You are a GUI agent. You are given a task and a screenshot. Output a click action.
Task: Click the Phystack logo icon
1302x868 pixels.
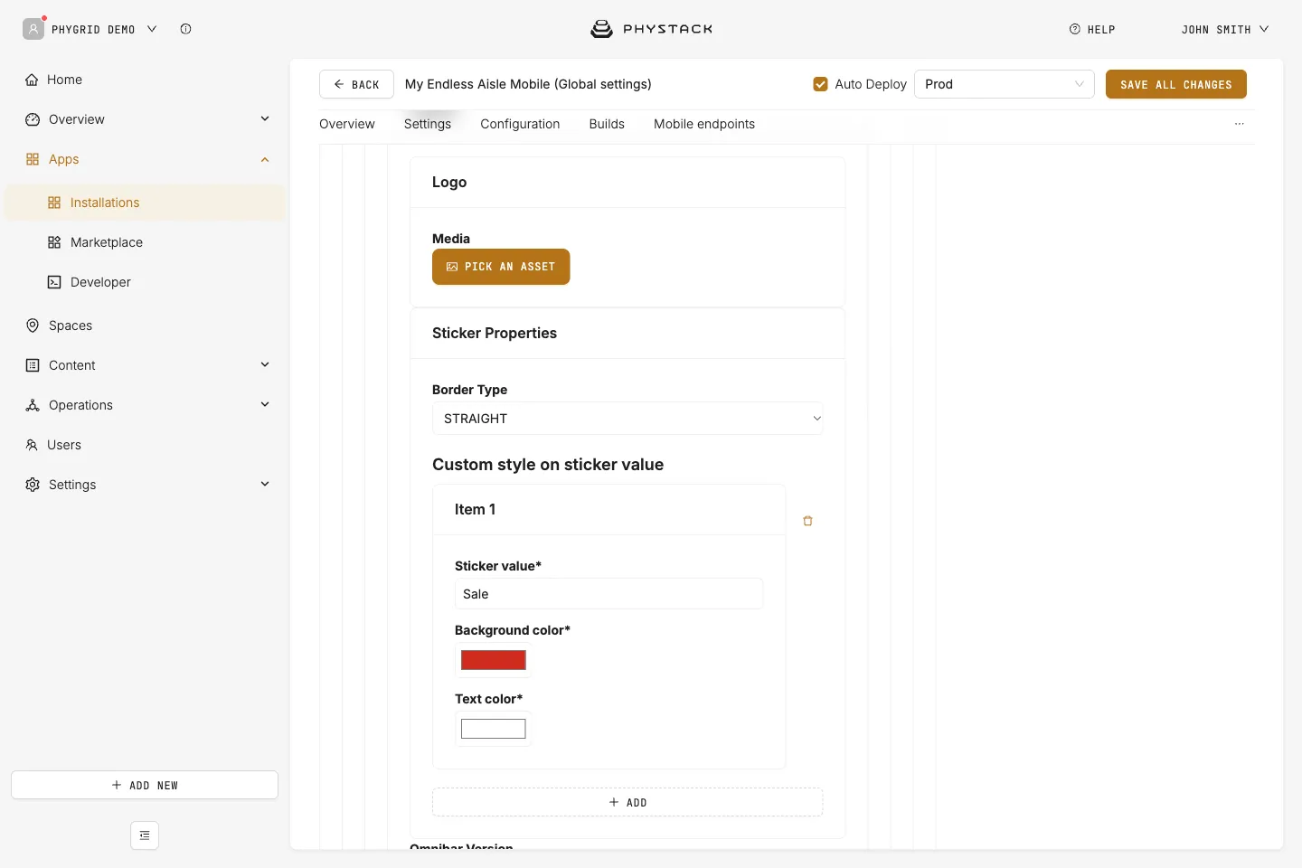[x=601, y=29]
